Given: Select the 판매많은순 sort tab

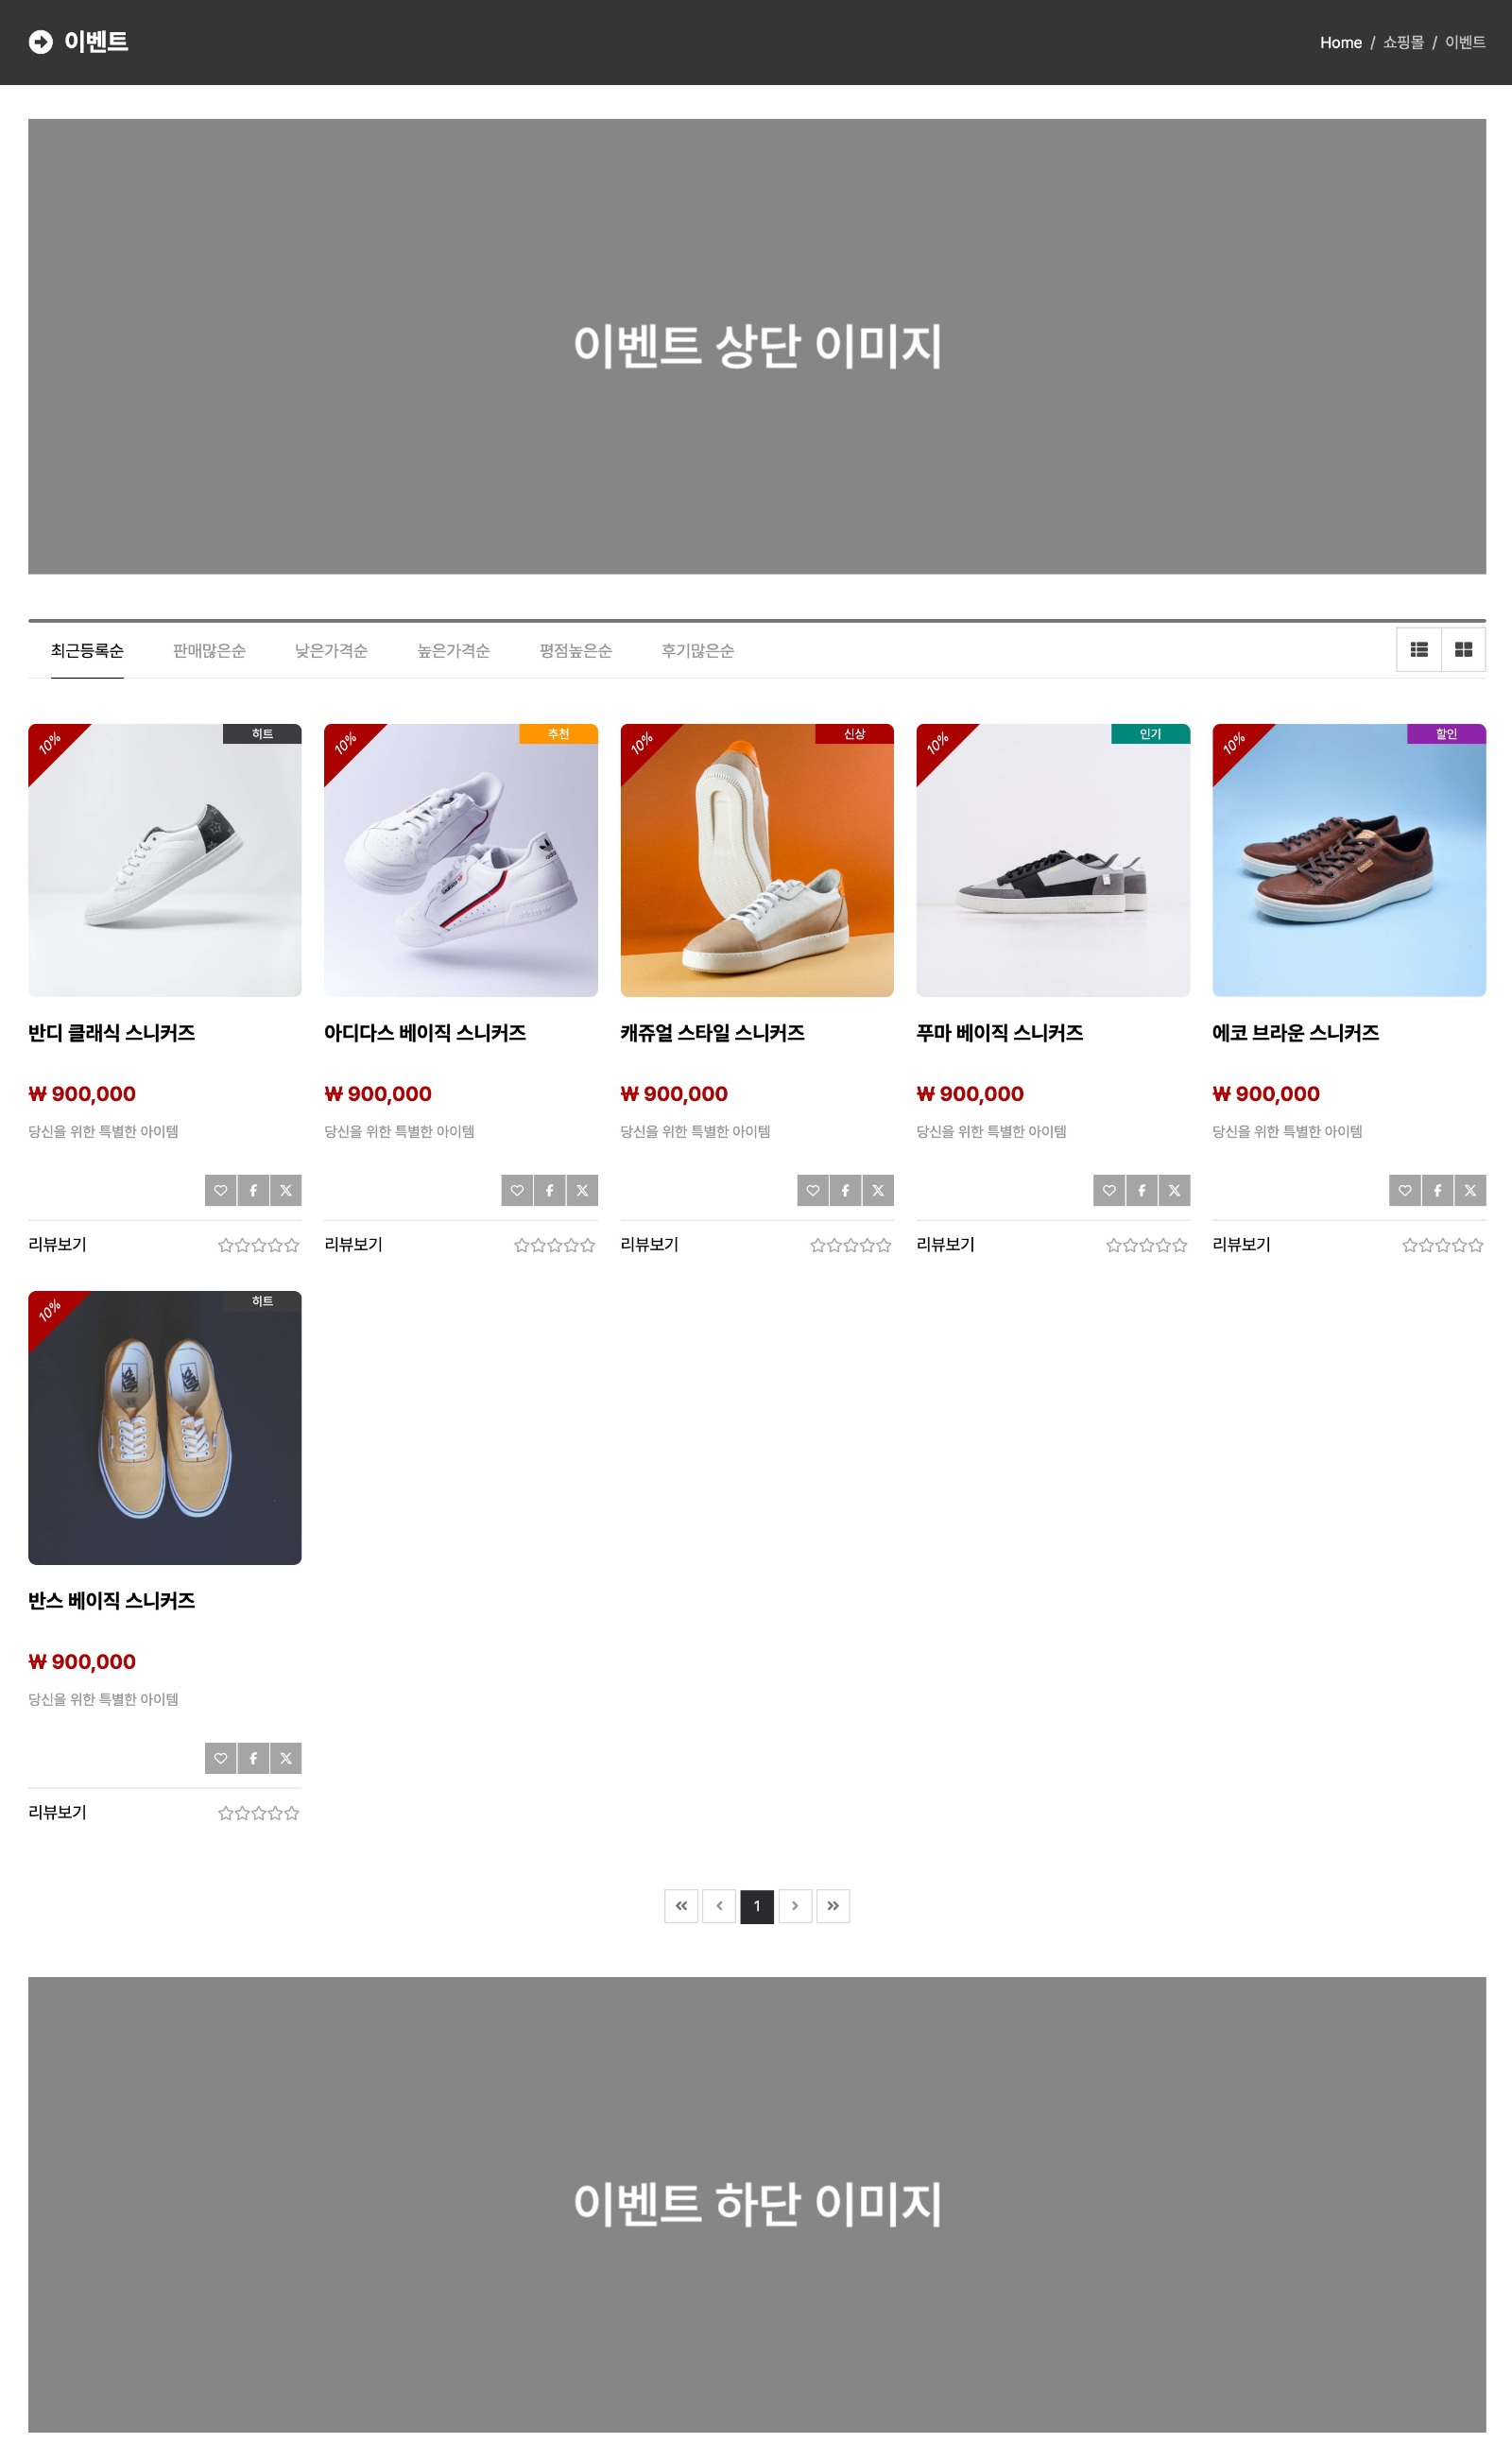Looking at the screenshot, I should (x=209, y=651).
